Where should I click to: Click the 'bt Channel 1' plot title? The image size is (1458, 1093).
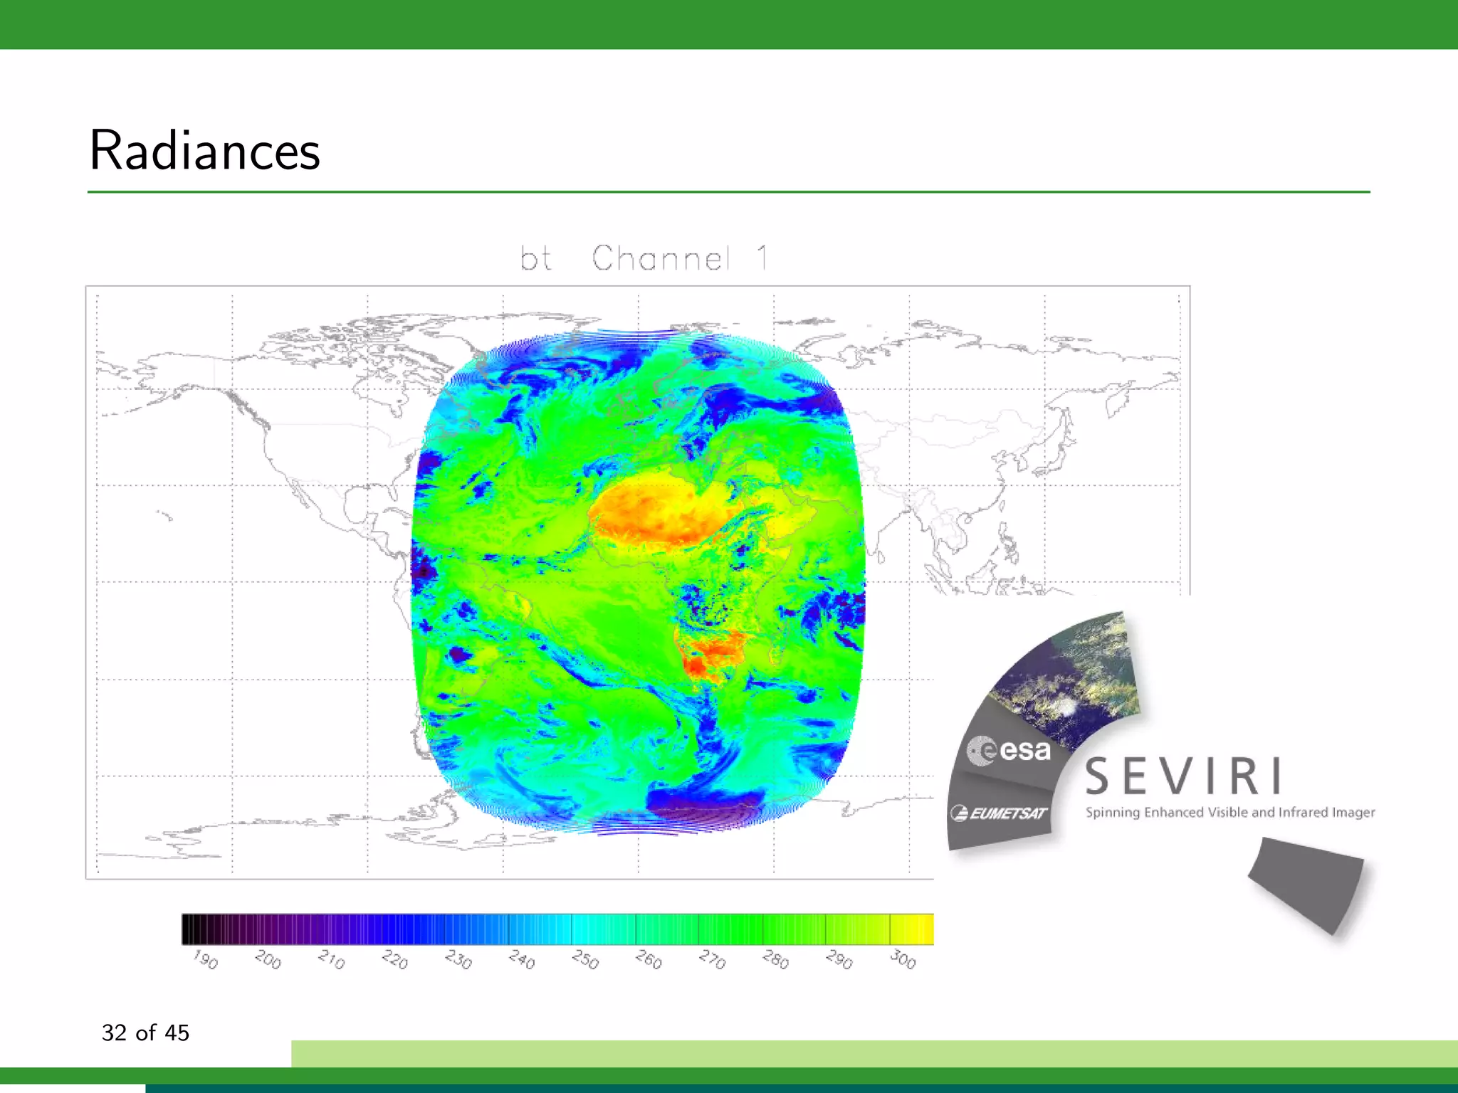(x=644, y=258)
